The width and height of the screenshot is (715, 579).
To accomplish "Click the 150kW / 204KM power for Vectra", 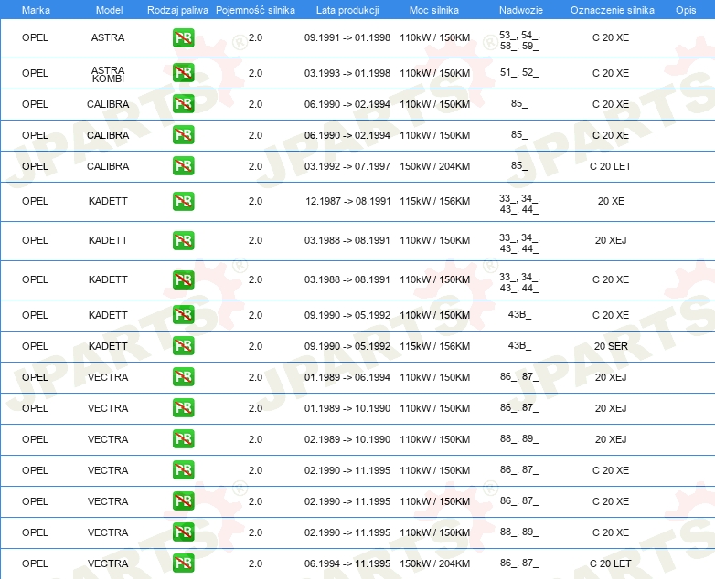I will pyautogui.click(x=435, y=563).
